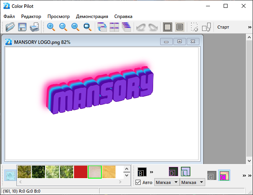Click the magenta C icon in bottom panel
Image resolution: width=253 pixels, height=195 pixels.
(224, 175)
